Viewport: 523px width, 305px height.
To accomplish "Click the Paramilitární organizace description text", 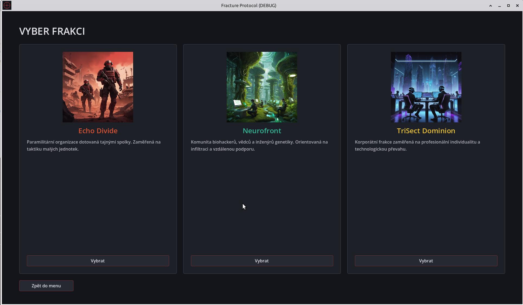I will pos(94,145).
